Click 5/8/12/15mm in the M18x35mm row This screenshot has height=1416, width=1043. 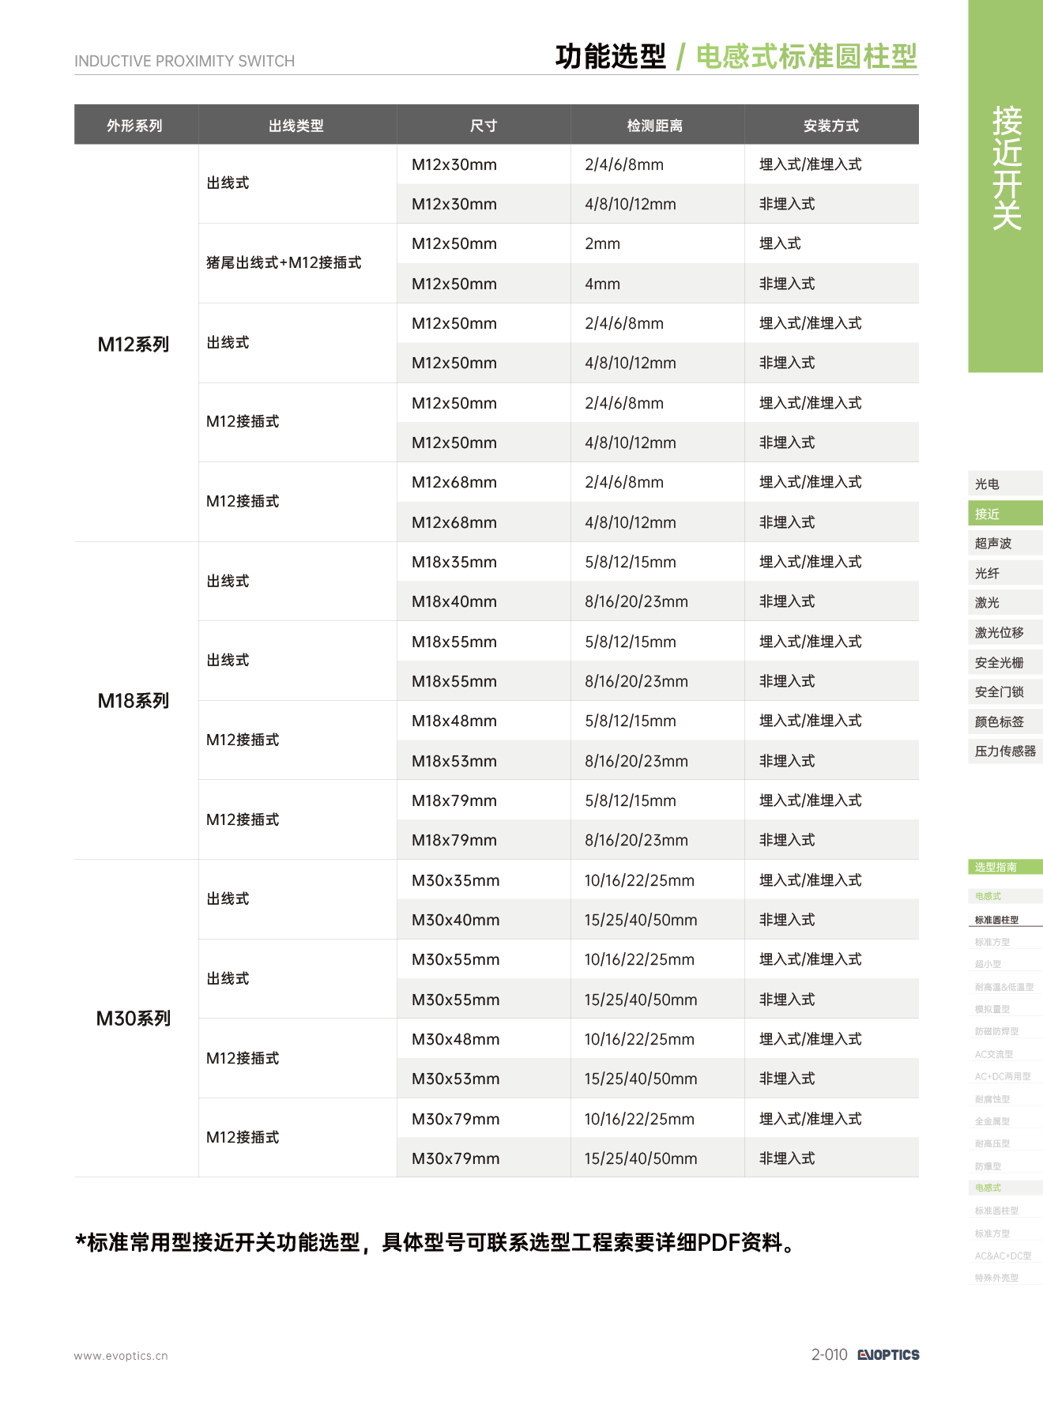[657, 562]
